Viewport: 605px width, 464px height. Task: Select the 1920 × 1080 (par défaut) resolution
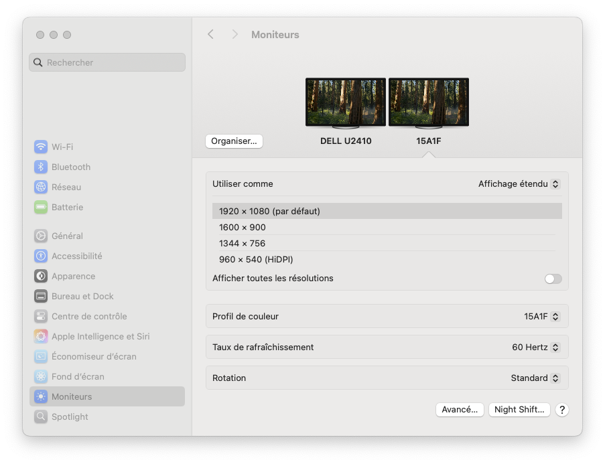coord(387,211)
